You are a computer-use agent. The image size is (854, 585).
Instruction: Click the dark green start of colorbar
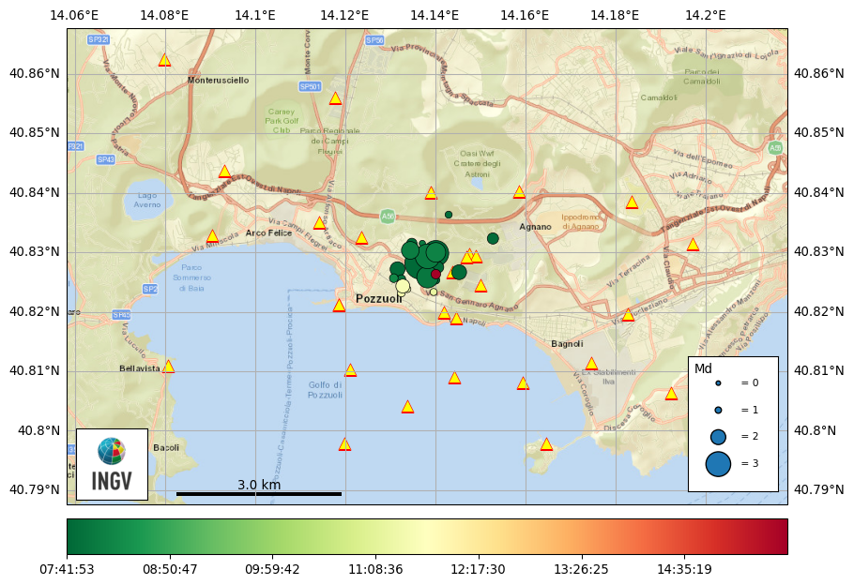pos(75,537)
